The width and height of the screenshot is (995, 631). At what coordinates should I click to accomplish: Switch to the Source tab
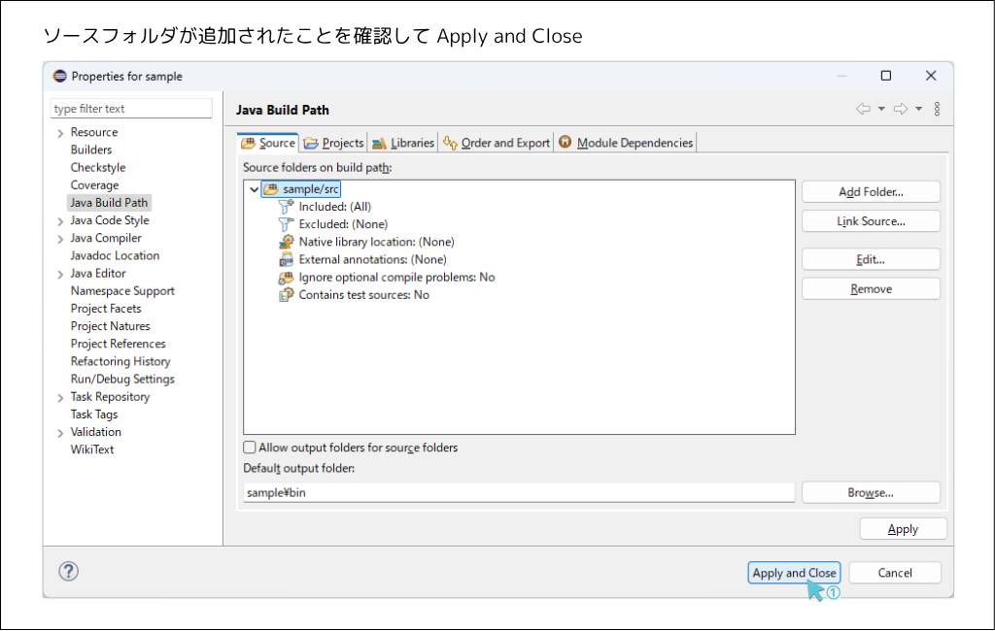tap(268, 143)
